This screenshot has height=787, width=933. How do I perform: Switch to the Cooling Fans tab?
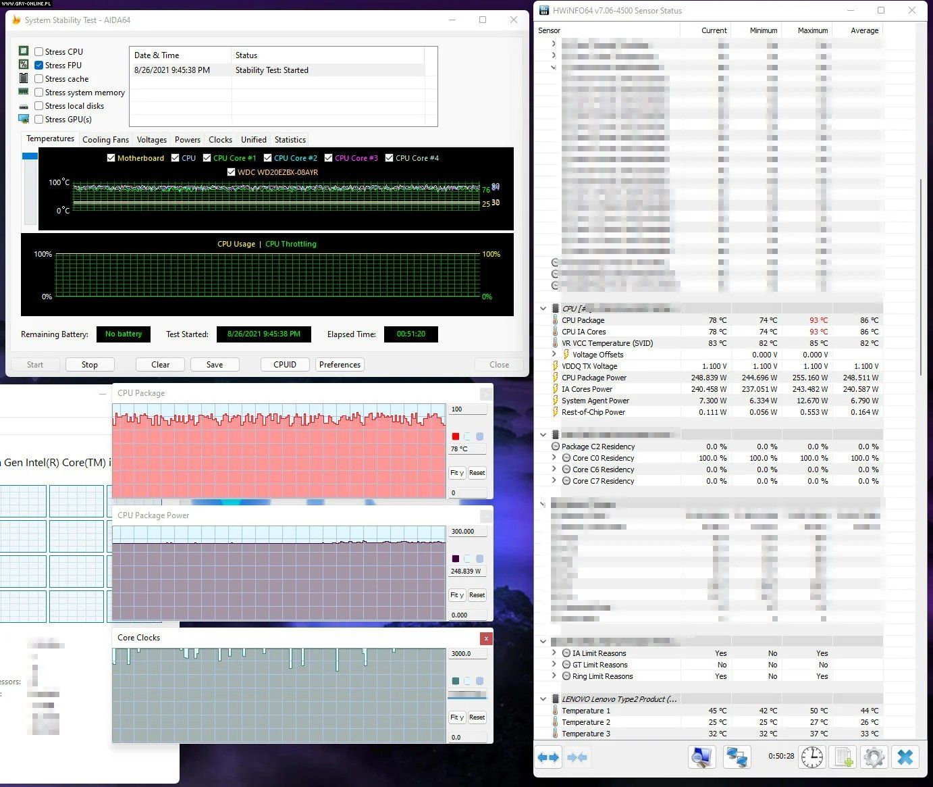[x=105, y=140]
